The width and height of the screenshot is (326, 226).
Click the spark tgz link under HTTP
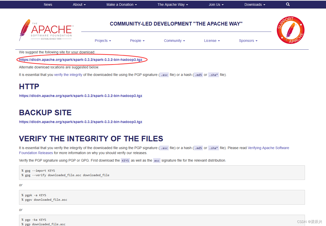[81, 96]
